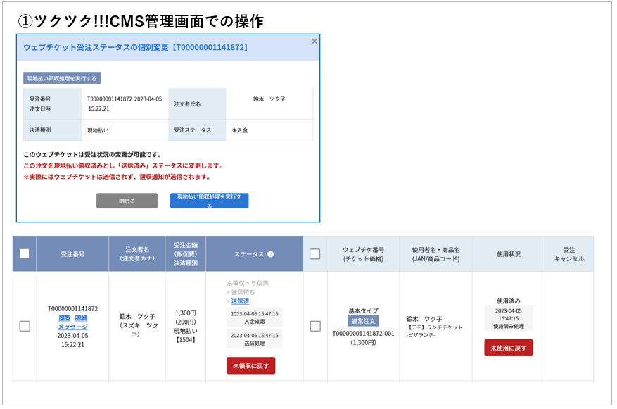Click the red 未領収に戻す button
This screenshot has width=617, height=409.
click(250, 365)
